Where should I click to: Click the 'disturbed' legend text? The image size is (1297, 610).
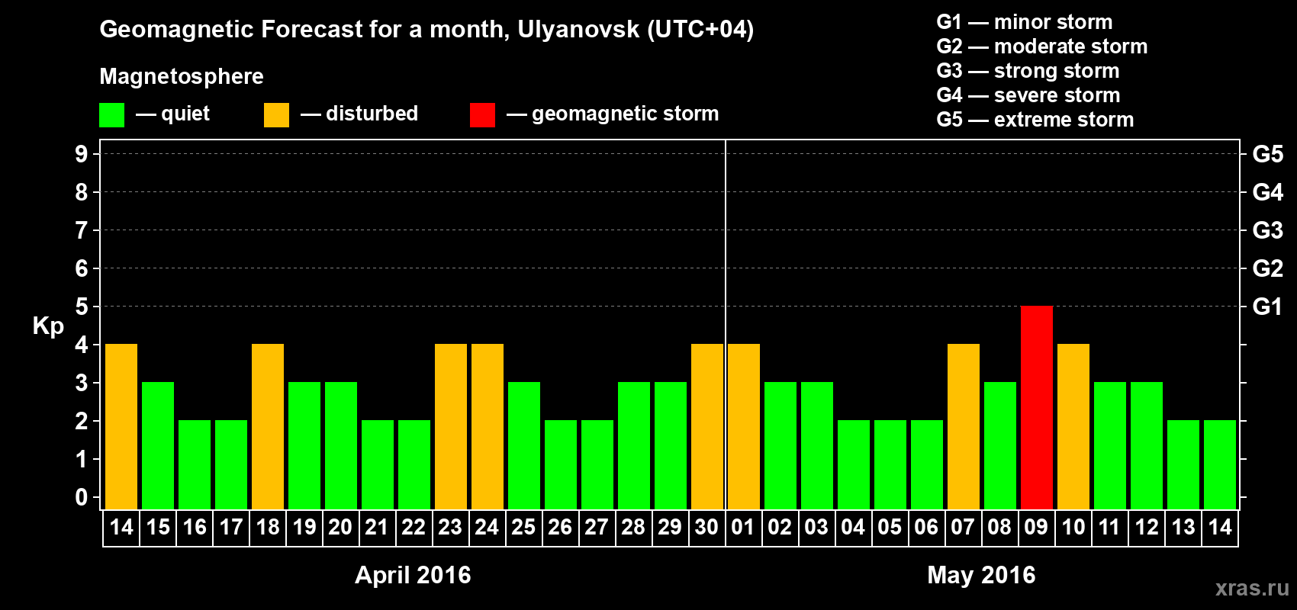click(x=372, y=114)
